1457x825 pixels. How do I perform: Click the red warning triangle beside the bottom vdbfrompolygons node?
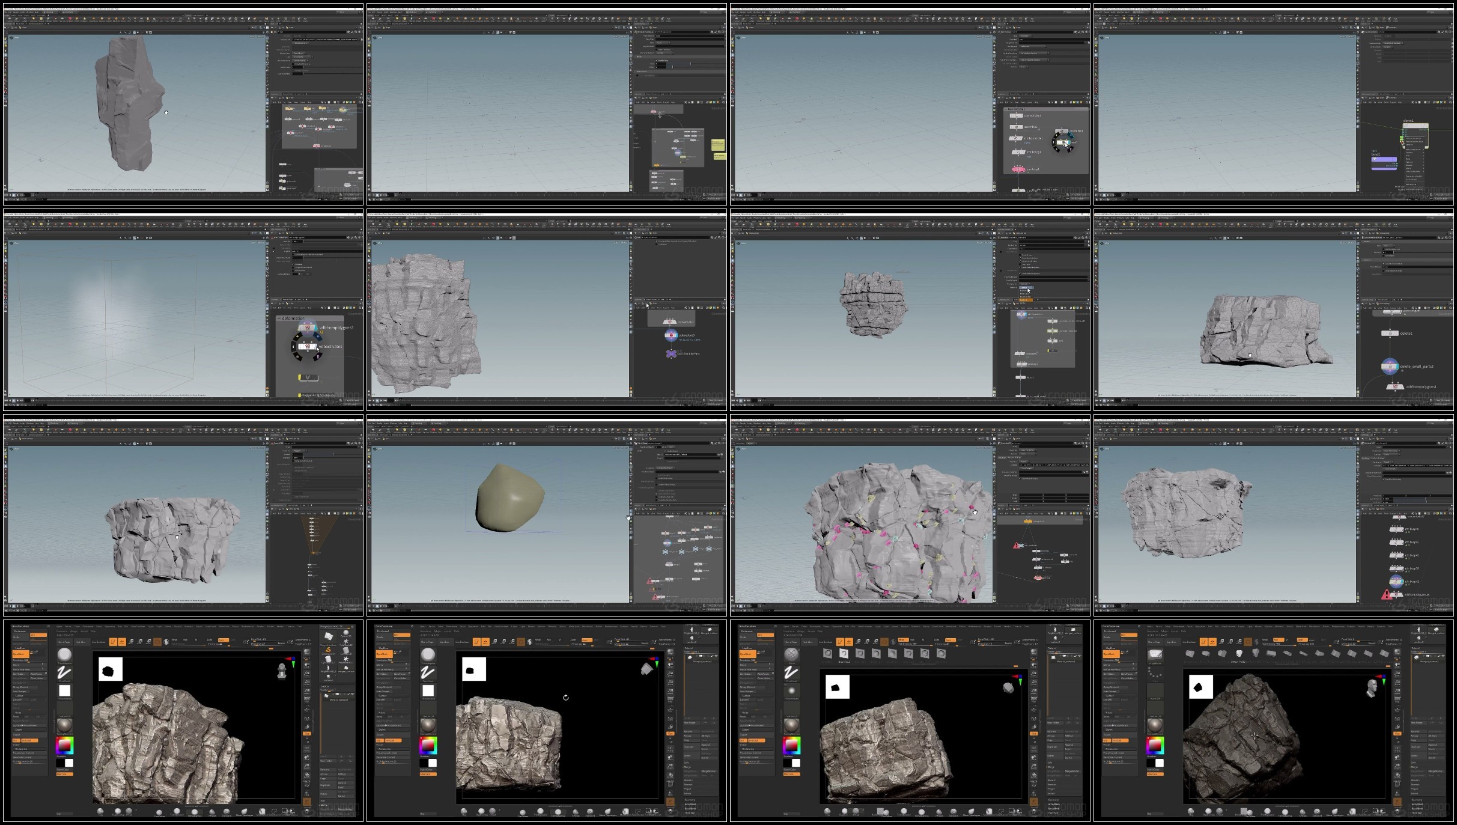(x=1387, y=595)
